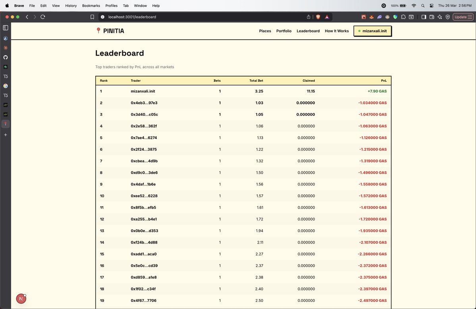Open the How It Works page
This screenshot has height=309, width=476.
[x=337, y=31]
